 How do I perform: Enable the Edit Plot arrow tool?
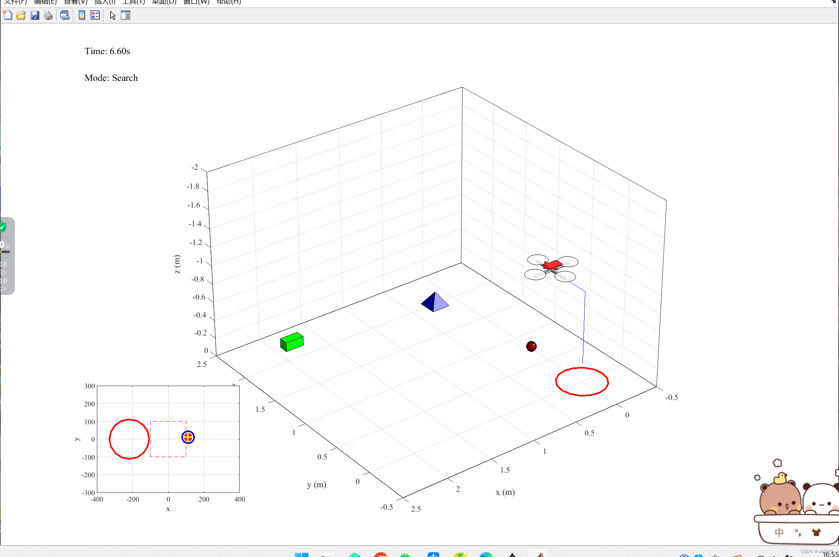point(112,16)
